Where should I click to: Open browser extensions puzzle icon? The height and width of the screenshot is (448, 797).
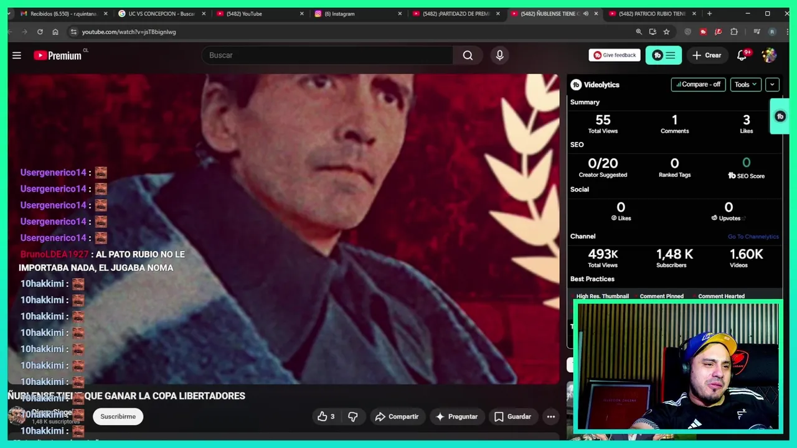tap(734, 32)
